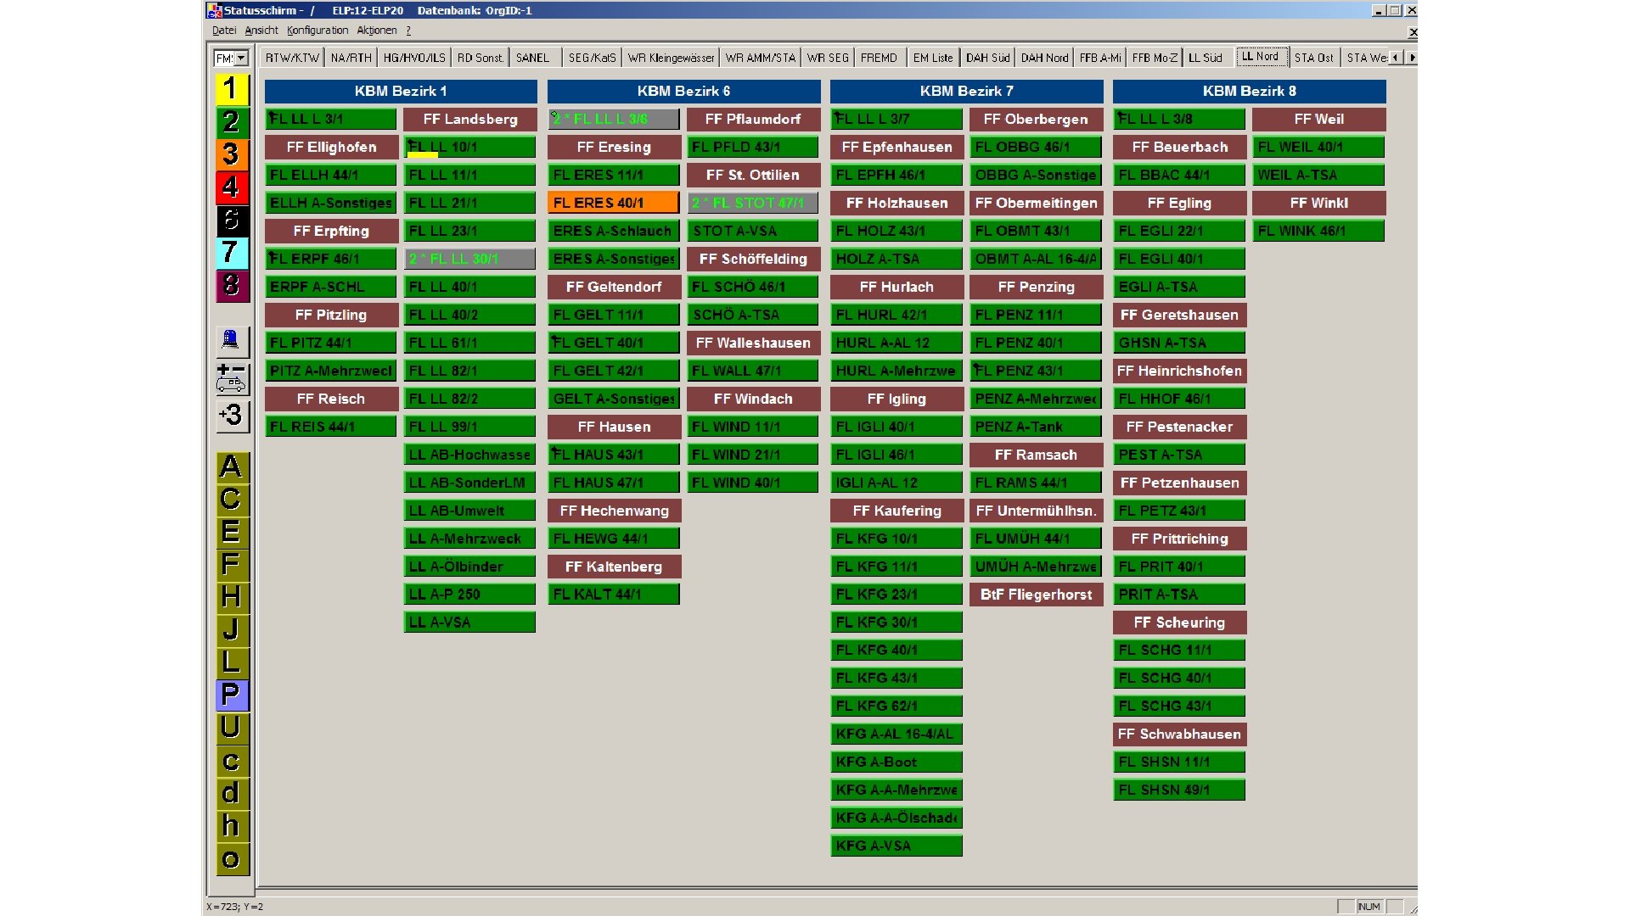This screenshot has width=1630, height=916.
Task: Select grayed unit 2 * FL LL 30/1
Action: click(x=469, y=259)
